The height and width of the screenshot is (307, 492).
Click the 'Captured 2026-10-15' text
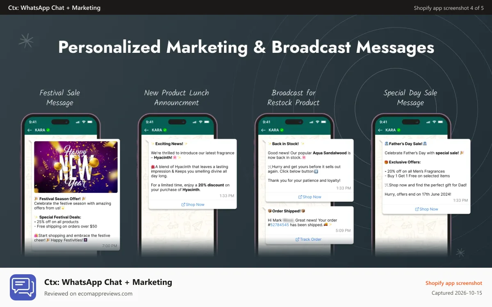[457, 293]
